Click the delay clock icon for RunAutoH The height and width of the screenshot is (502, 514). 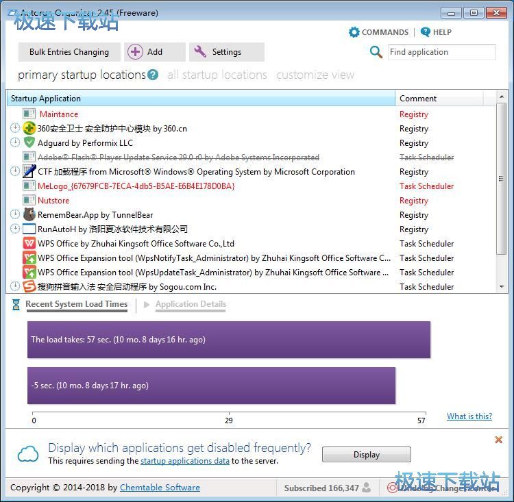click(15, 228)
